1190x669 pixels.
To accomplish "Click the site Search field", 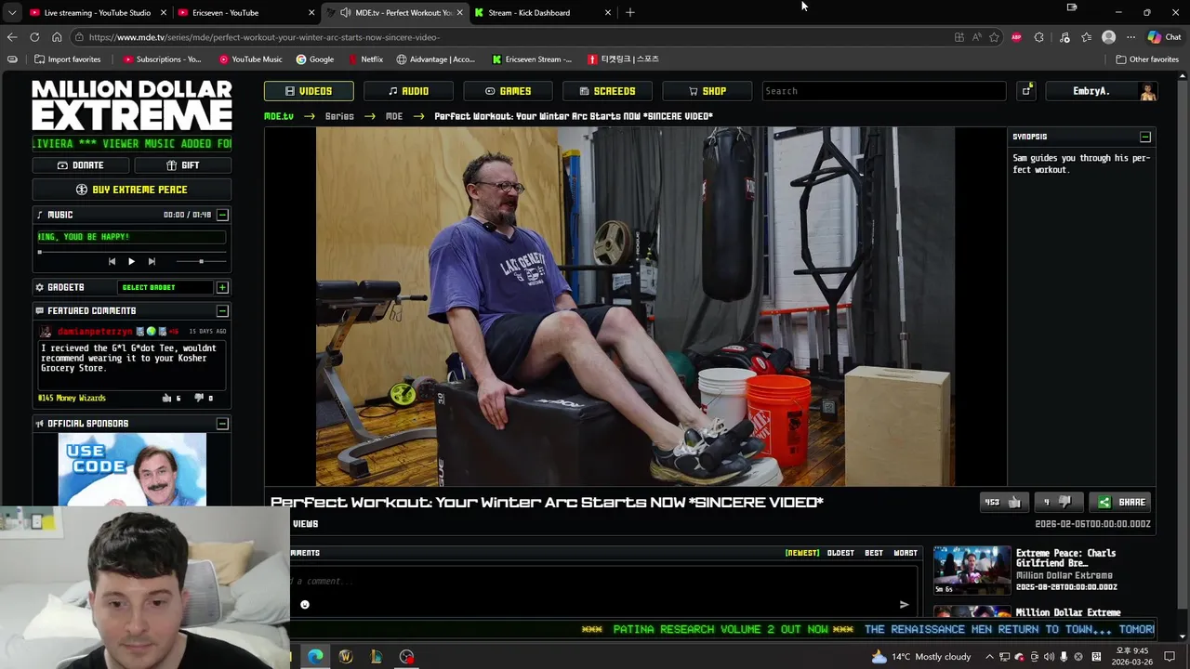I will click(x=883, y=91).
